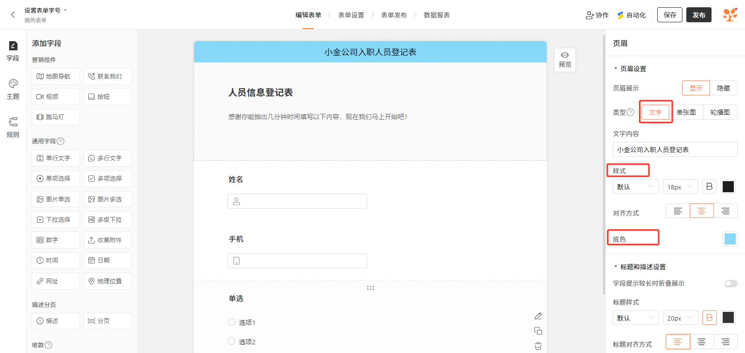Add a 描述 description block
Image resolution: width=745 pixels, height=353 pixels.
click(x=56, y=321)
